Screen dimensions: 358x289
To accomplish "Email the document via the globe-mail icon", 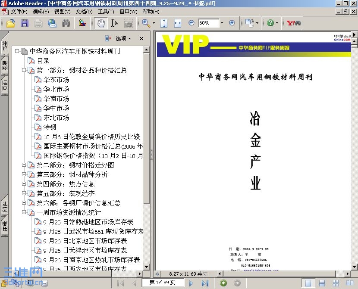I will [x=52, y=23].
